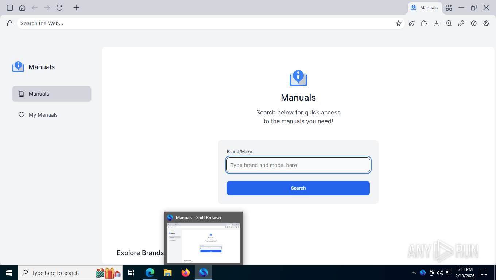Click the Explore Brands heading

coord(140,253)
